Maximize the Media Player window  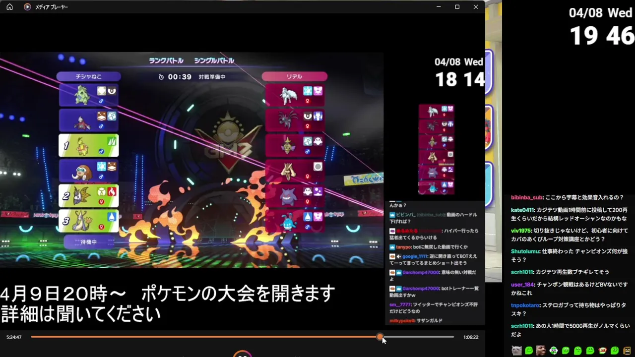pos(457,7)
